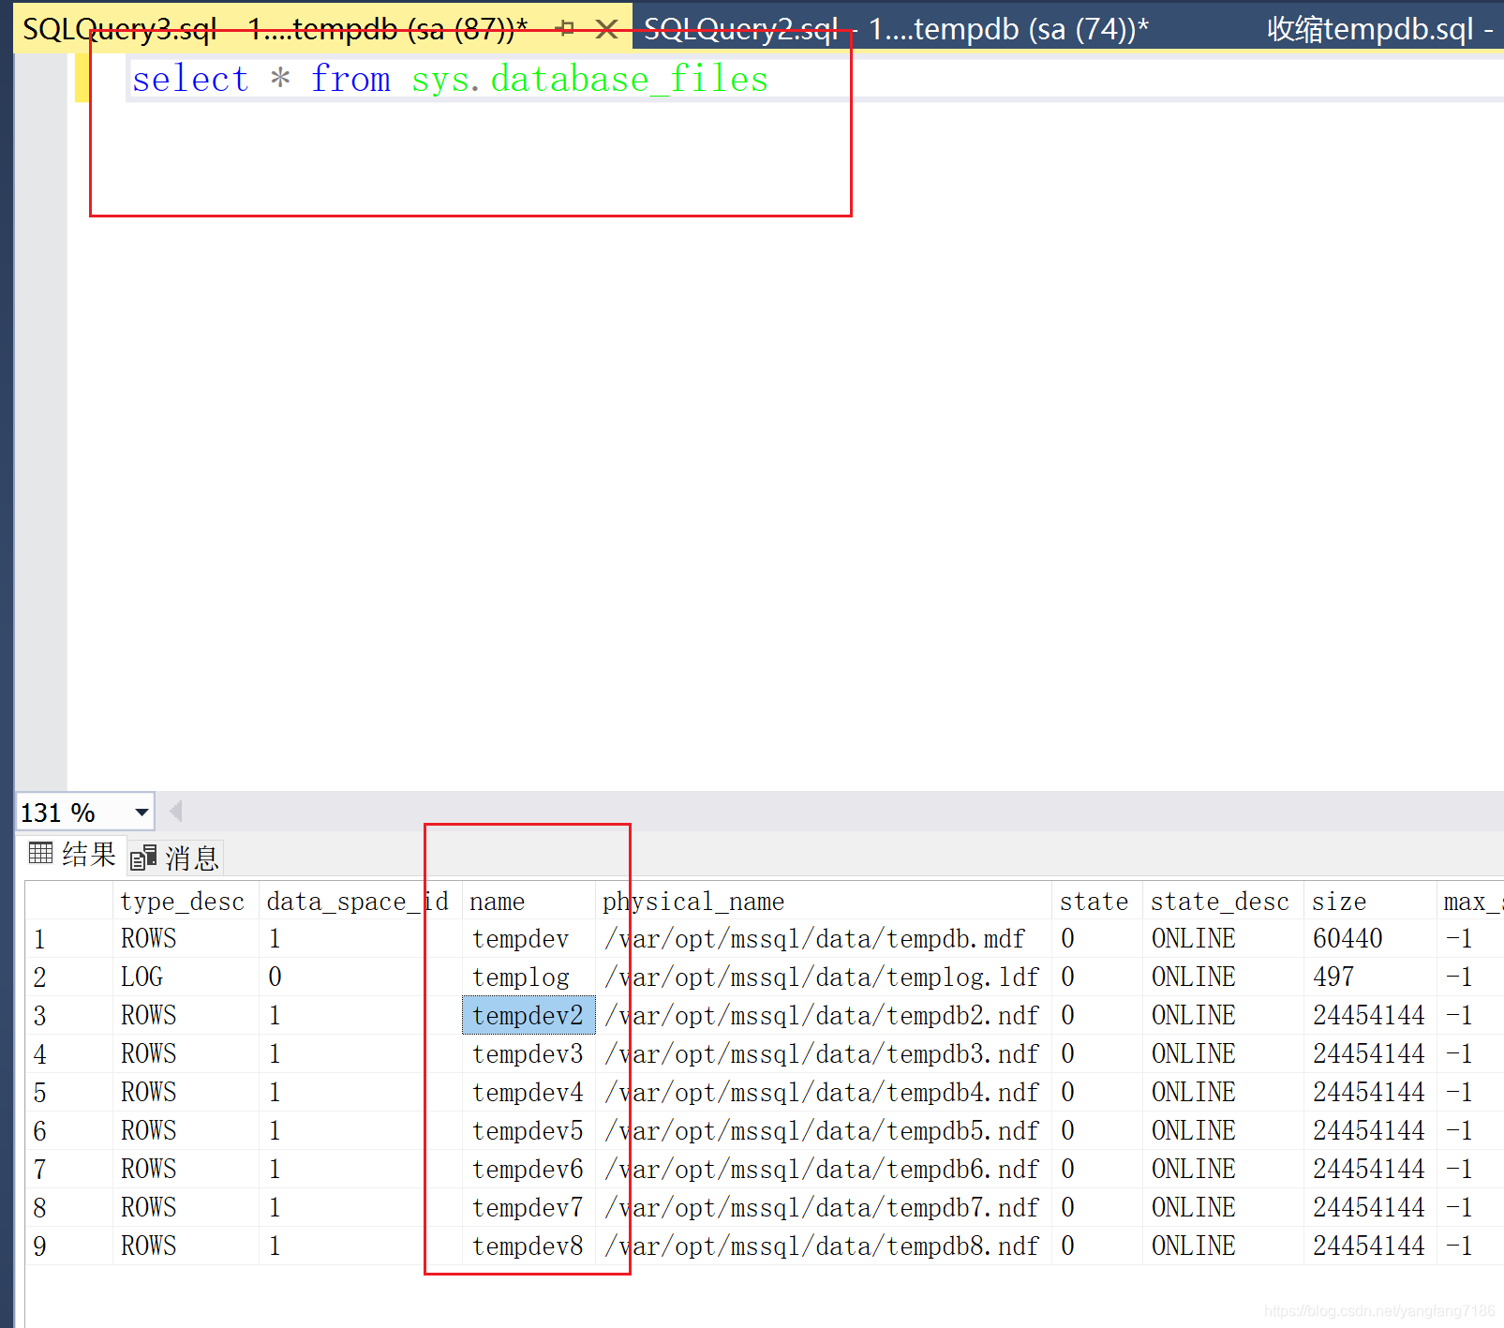The image size is (1504, 1328).
Task: Click the physical_name column header
Action: (693, 901)
